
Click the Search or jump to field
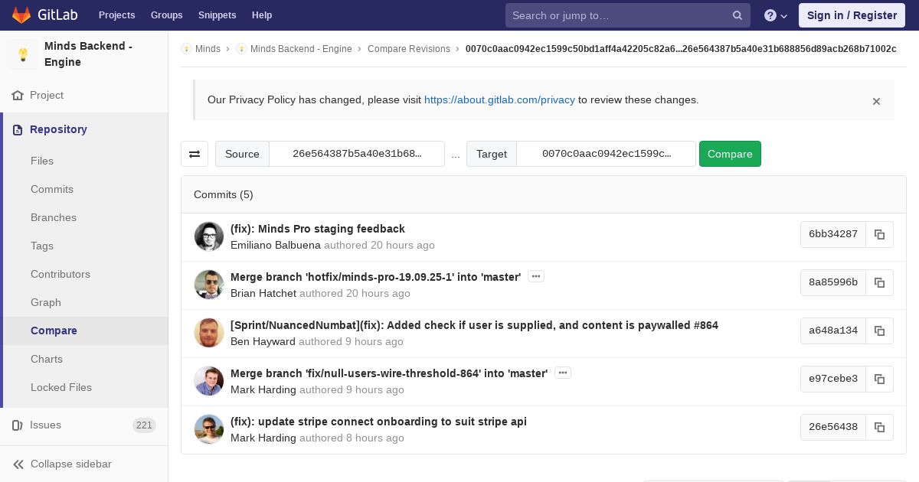tap(619, 15)
